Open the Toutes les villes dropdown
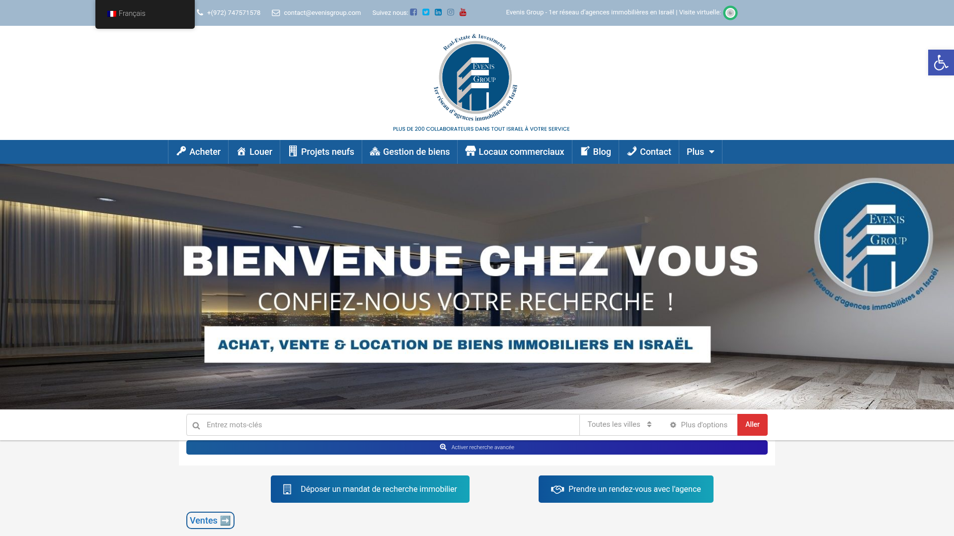The width and height of the screenshot is (954, 536). pyautogui.click(x=620, y=424)
